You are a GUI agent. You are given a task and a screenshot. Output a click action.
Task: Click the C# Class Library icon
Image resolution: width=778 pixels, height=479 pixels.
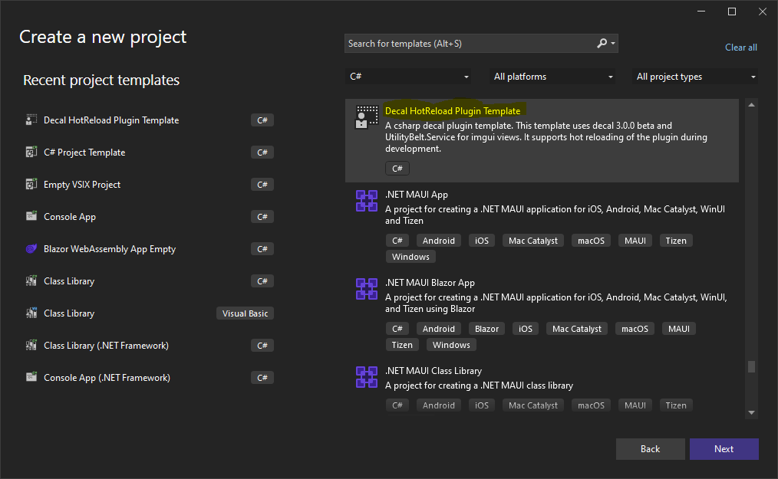tap(31, 281)
